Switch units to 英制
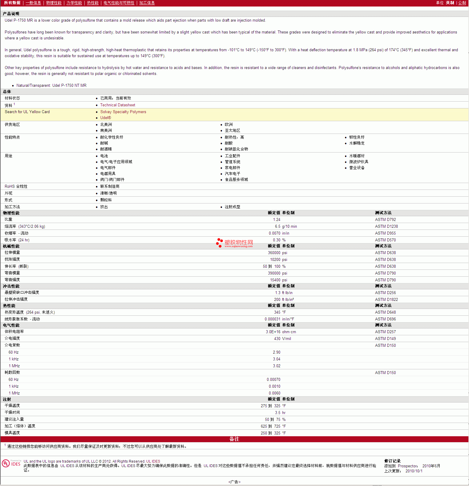Image resolution: width=469 pixels, height=486 pixels. pos(450,3)
